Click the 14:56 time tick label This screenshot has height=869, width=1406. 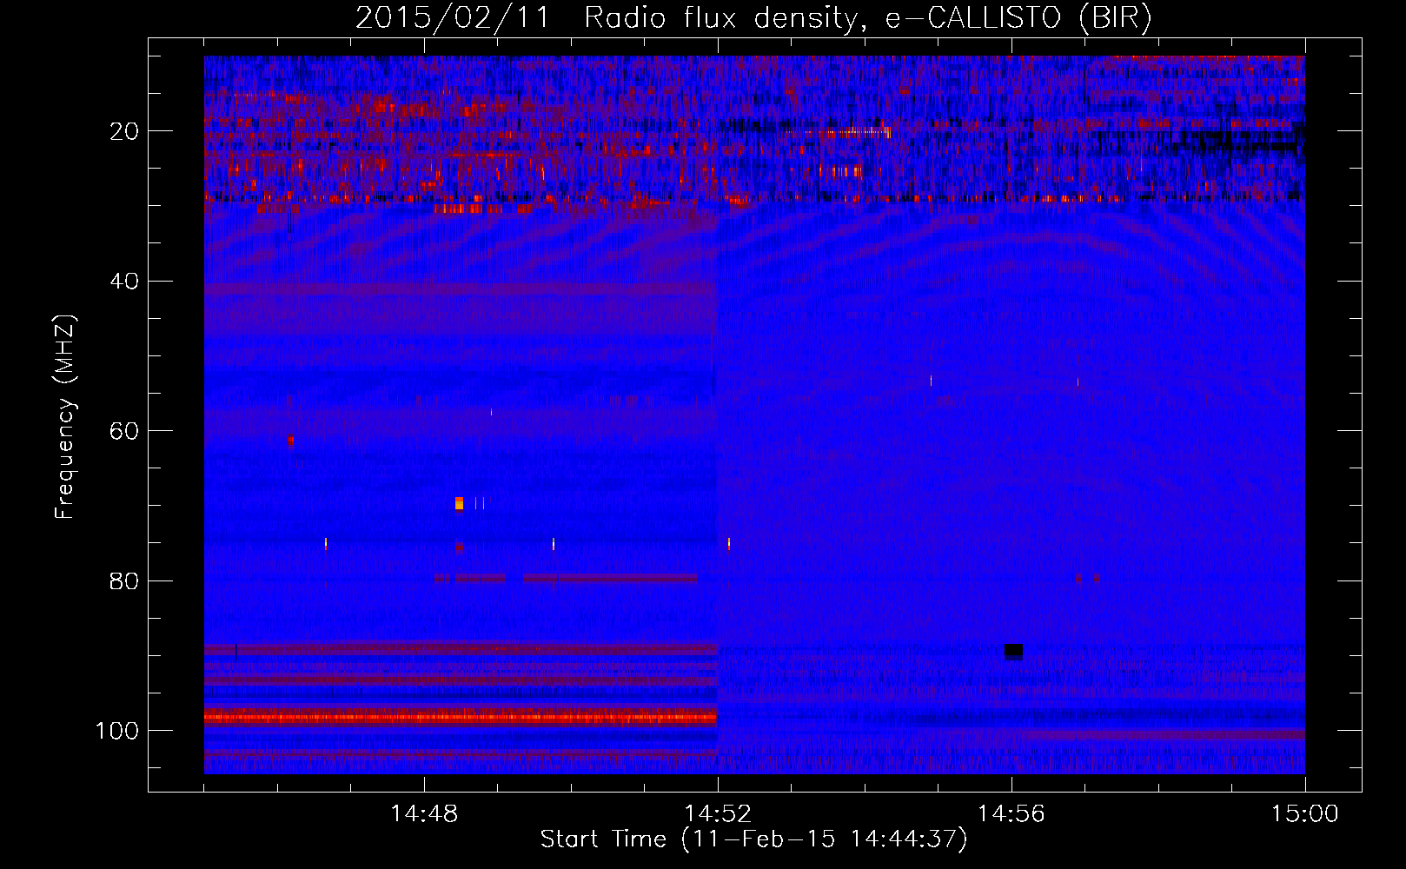tap(1011, 814)
